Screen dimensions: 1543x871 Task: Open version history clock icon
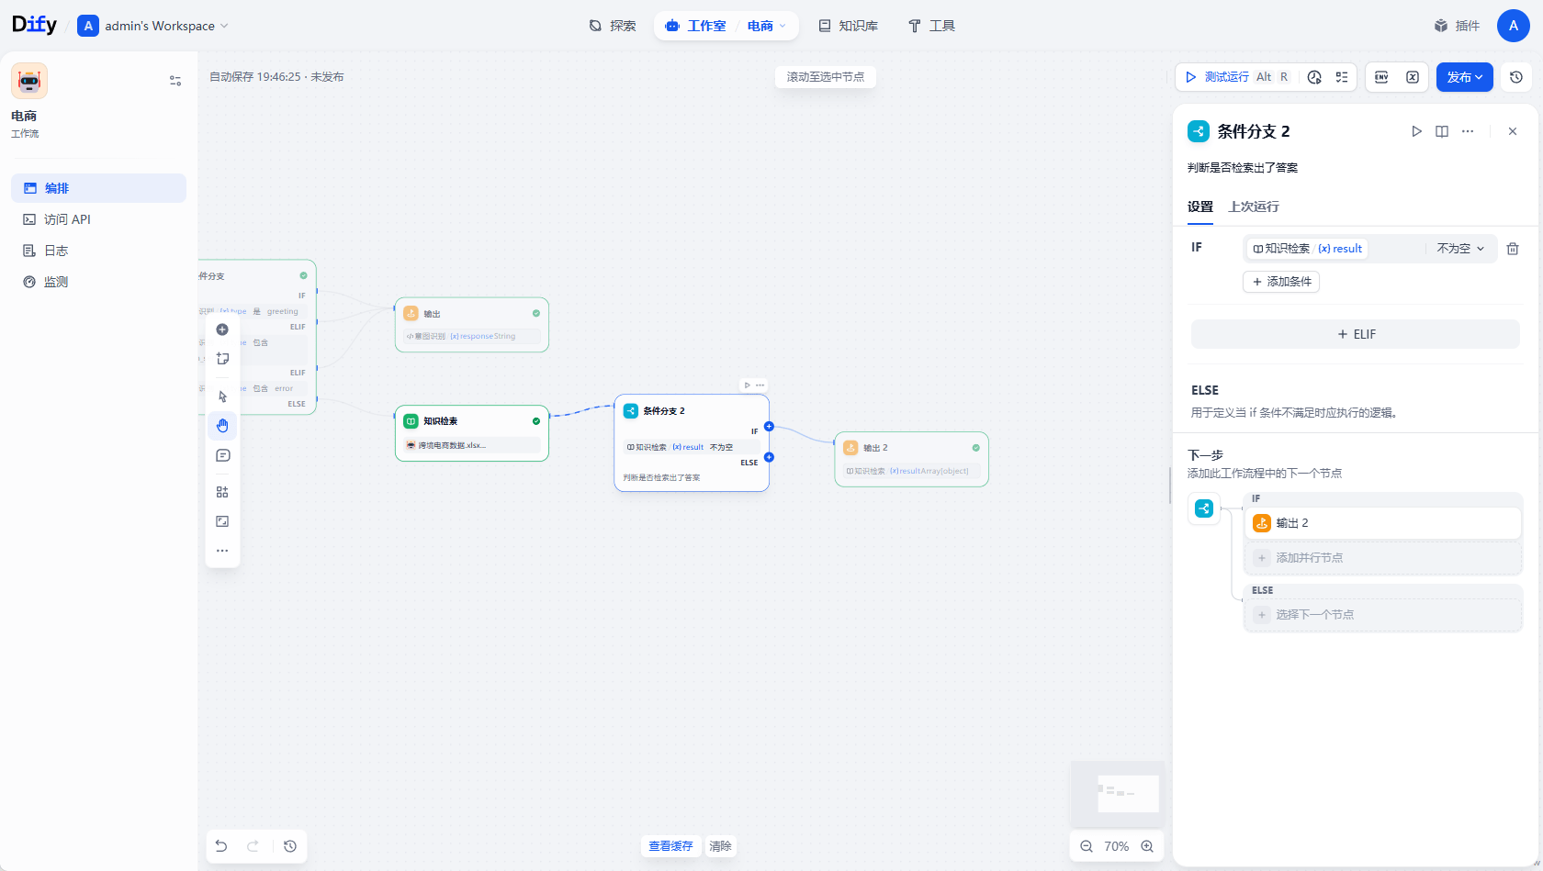pos(1516,77)
